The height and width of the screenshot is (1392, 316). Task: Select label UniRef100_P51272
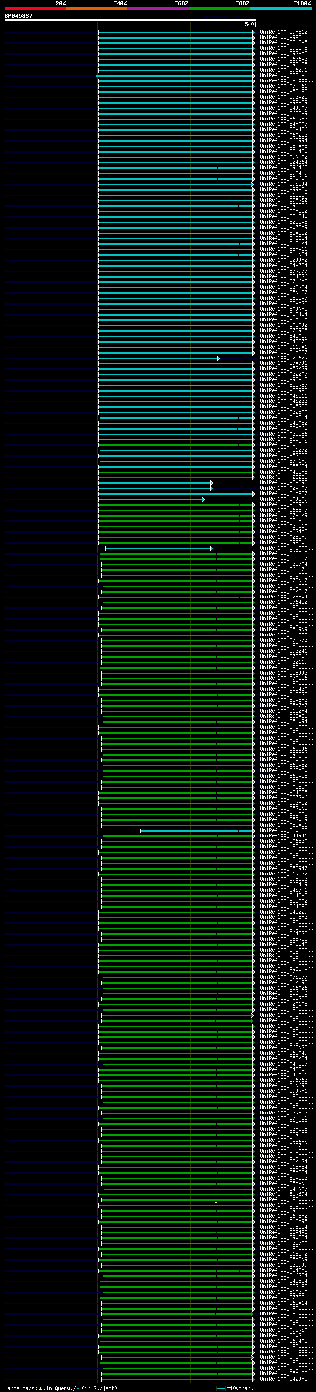(283, 450)
